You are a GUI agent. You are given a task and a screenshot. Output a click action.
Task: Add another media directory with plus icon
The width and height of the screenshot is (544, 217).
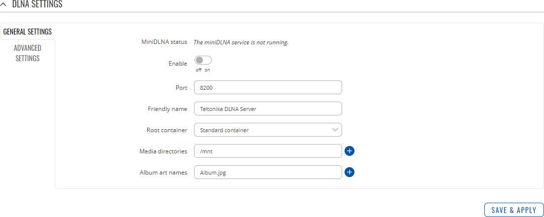pos(350,151)
